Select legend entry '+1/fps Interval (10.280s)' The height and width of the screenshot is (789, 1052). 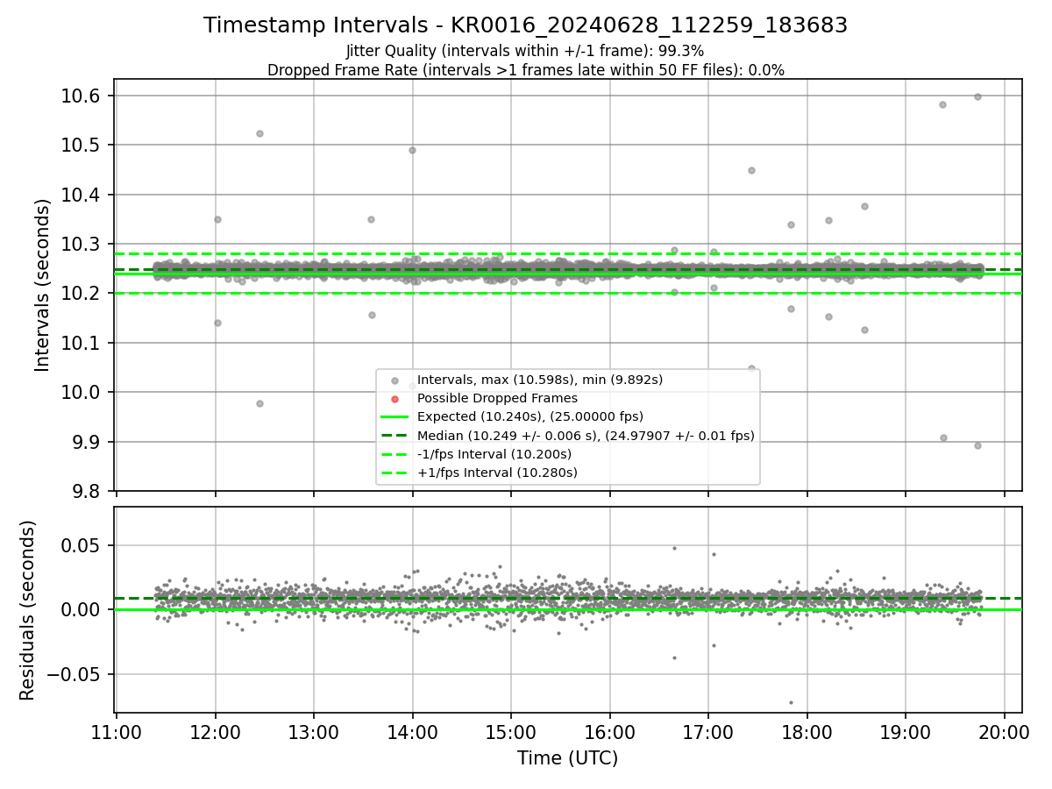point(497,473)
